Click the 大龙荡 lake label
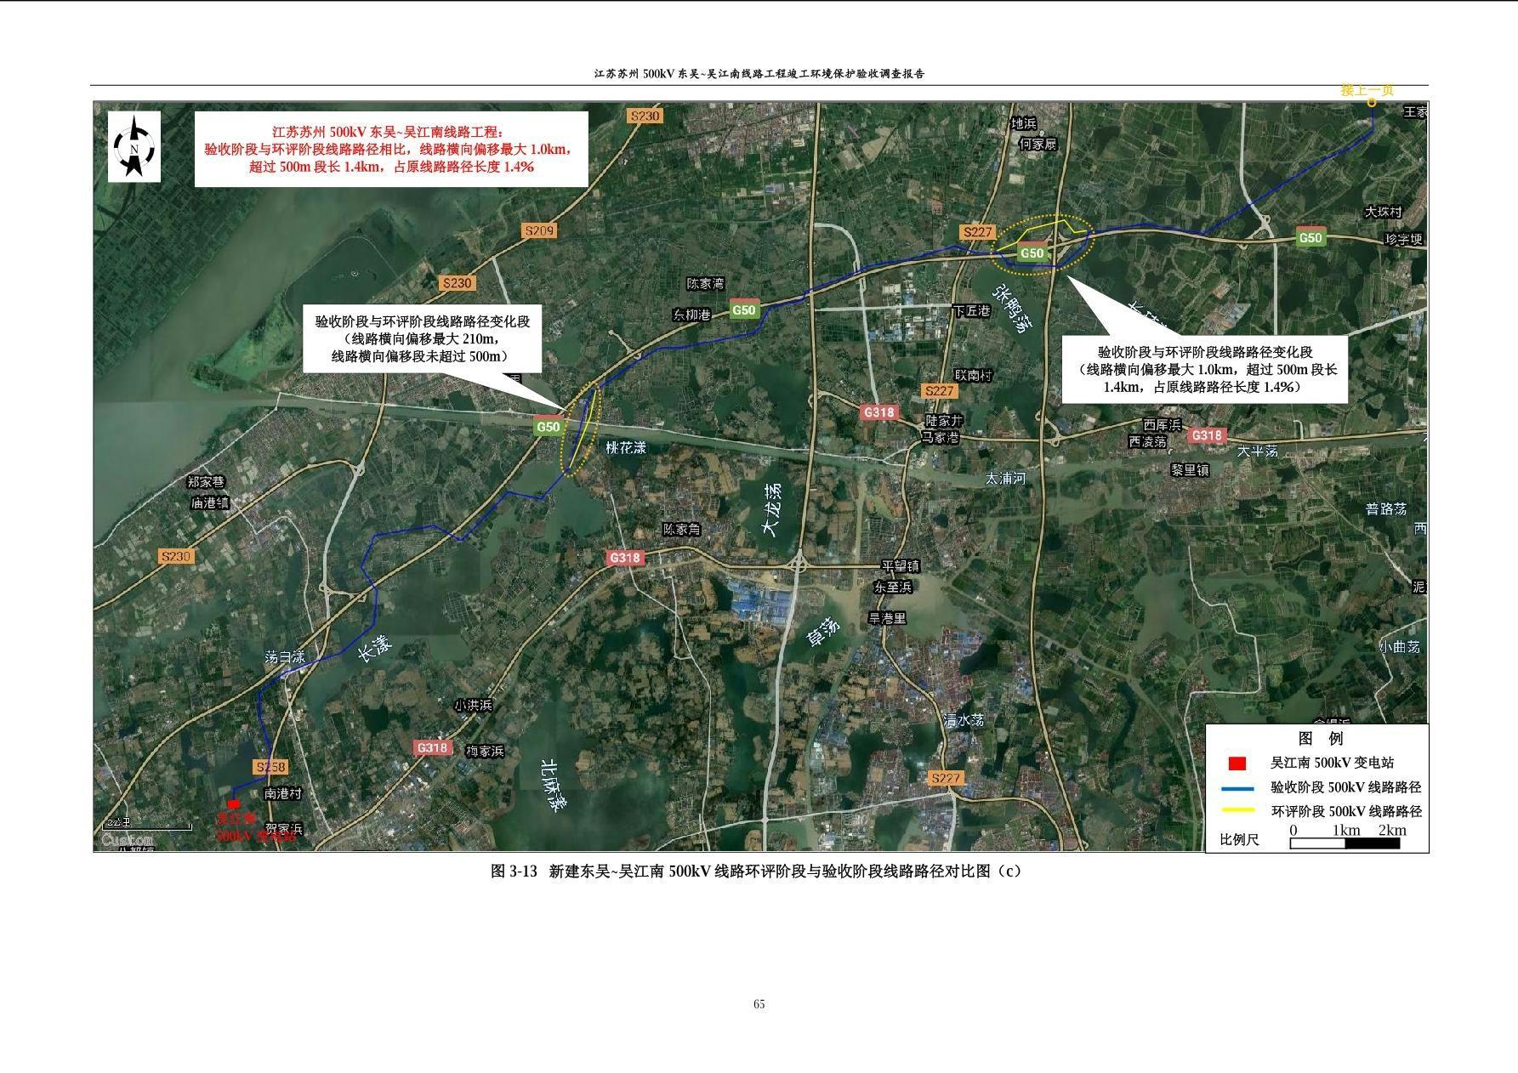Image resolution: width=1518 pixels, height=1073 pixels. (x=770, y=509)
